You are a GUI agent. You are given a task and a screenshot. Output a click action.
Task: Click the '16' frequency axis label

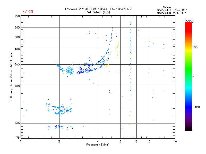coord(175,141)
